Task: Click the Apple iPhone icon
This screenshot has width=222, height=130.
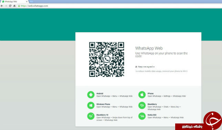Action: point(142,95)
